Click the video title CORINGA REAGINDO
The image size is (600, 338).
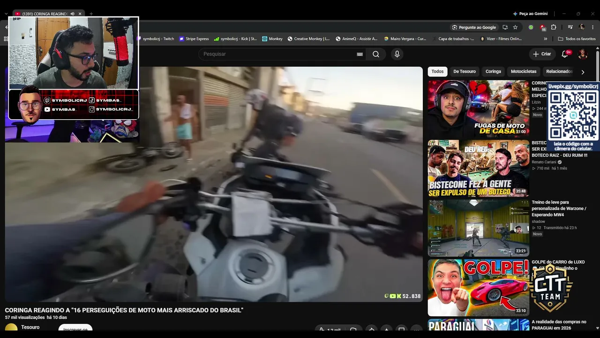point(124,310)
